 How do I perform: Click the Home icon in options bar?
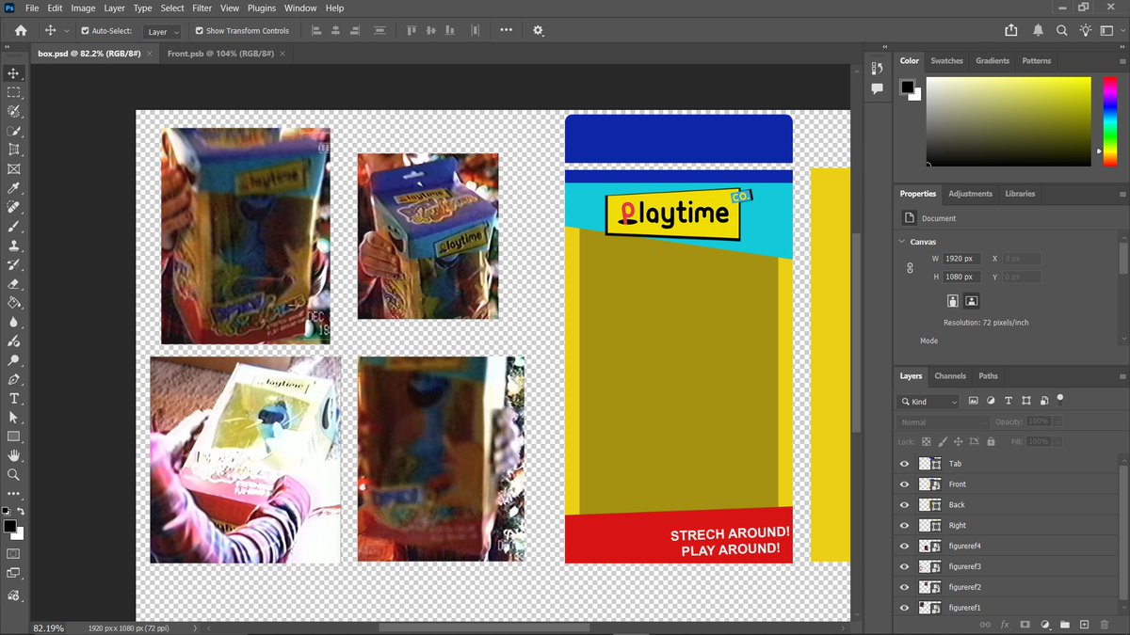[x=21, y=30]
